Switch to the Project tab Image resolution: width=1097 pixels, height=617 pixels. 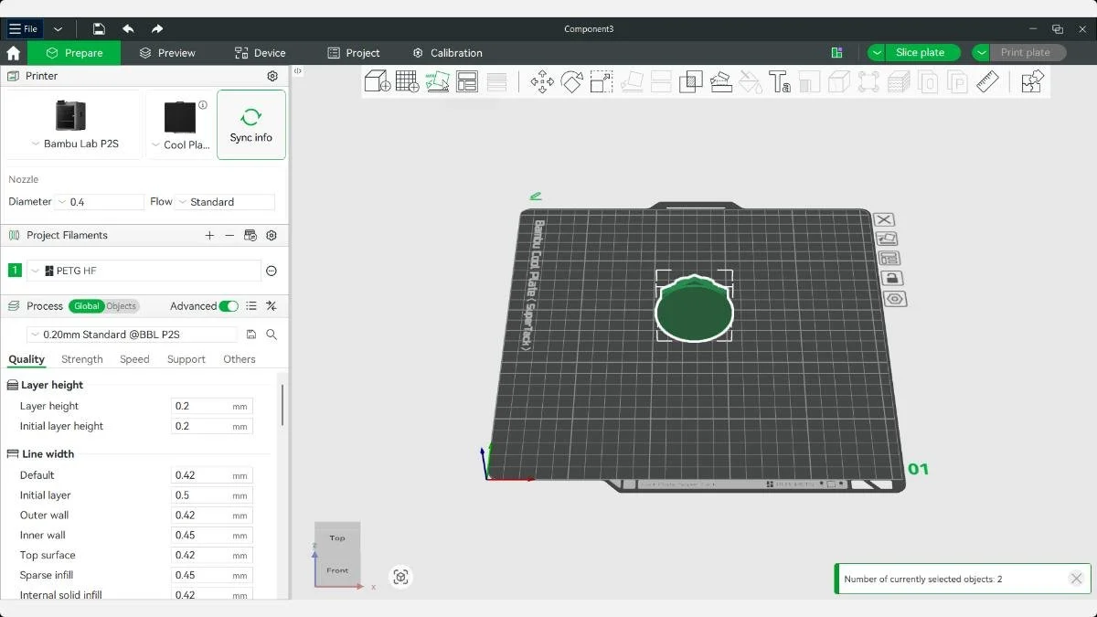[x=354, y=53]
